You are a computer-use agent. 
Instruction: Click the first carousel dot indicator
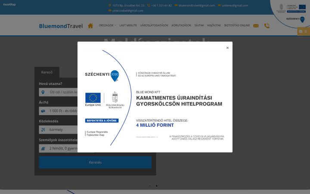tap(150, 186)
